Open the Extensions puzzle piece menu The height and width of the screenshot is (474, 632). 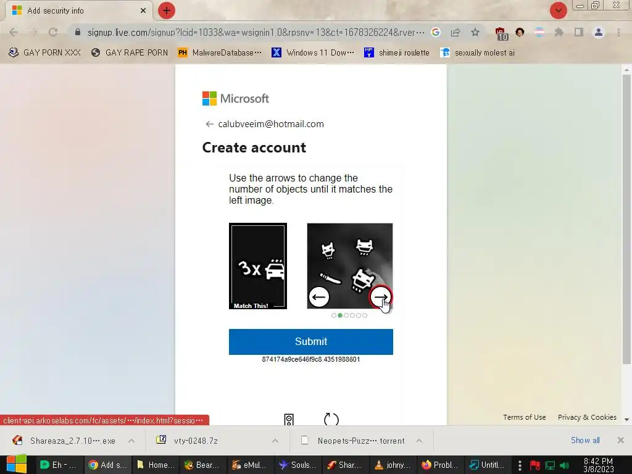click(x=559, y=32)
